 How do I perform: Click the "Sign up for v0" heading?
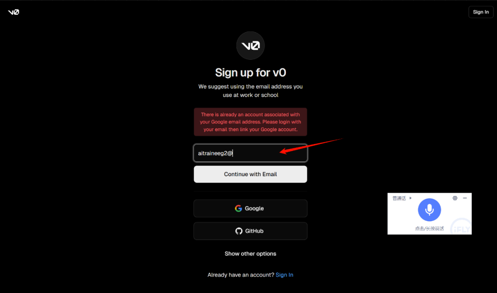[250, 73]
